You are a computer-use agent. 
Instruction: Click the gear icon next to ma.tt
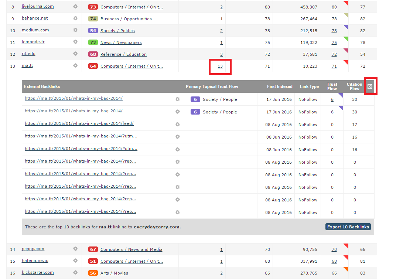pos(75,65)
